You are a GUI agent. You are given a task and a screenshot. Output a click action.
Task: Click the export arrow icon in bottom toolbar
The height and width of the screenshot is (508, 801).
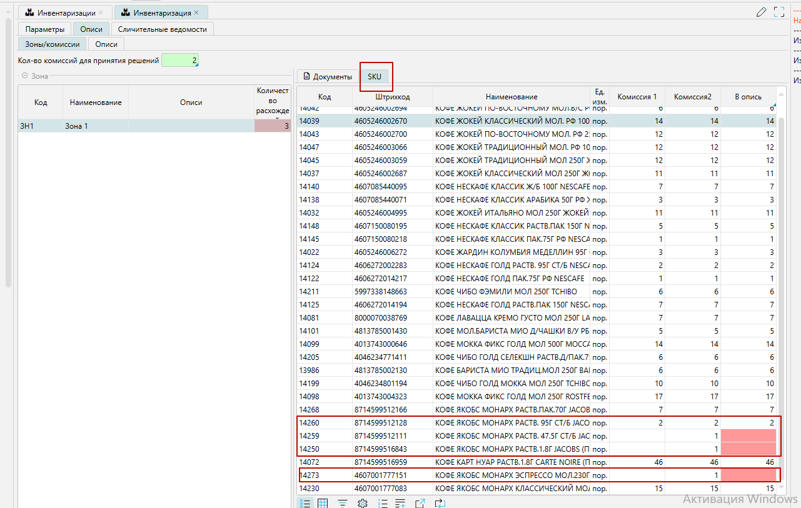click(x=420, y=503)
